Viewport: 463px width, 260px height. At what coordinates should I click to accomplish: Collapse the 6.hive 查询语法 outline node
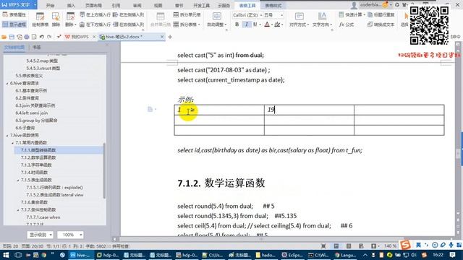pyautogui.click(x=7, y=84)
